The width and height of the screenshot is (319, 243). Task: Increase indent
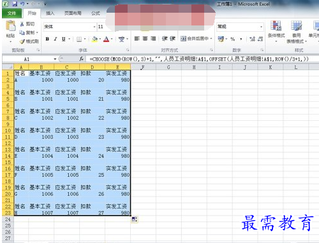pos(172,39)
